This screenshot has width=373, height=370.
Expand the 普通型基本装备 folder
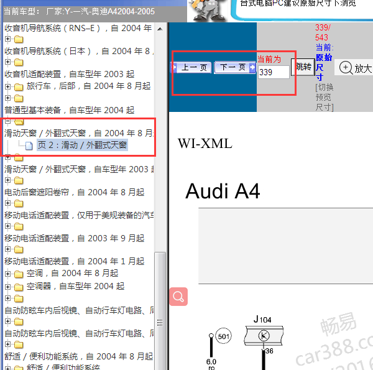(7, 98)
